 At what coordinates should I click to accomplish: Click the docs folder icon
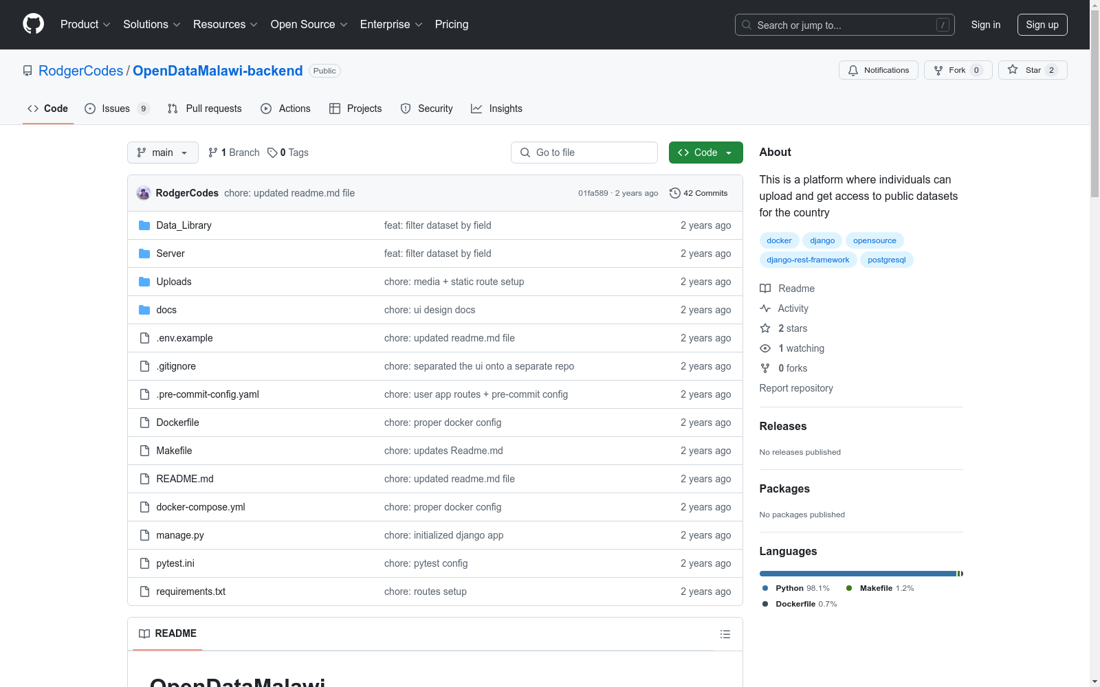pos(144,310)
